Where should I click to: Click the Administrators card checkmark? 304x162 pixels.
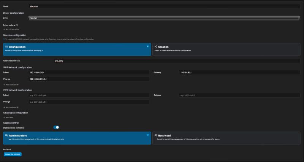click(x=148, y=135)
